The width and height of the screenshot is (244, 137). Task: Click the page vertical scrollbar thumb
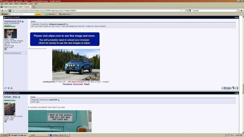tap(243, 89)
